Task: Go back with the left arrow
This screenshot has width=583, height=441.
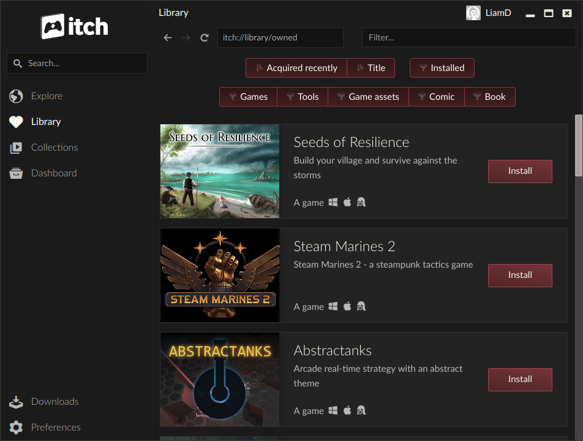Action: point(168,37)
